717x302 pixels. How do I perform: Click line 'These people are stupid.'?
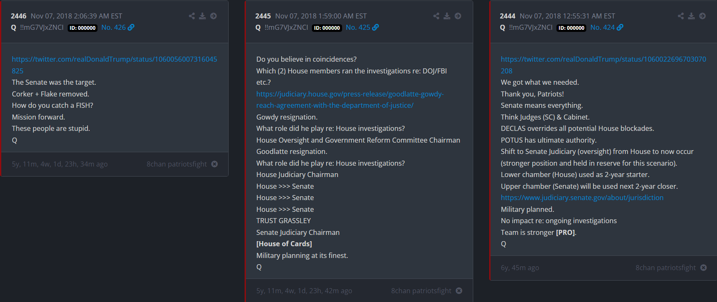coord(51,128)
